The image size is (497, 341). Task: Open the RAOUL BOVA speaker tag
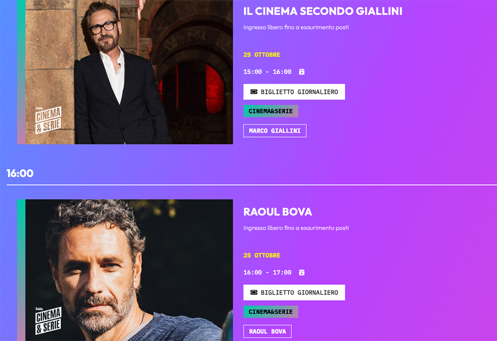click(x=267, y=331)
